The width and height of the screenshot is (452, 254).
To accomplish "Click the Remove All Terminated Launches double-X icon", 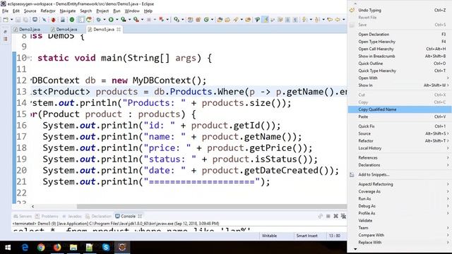I will click(343, 216).
